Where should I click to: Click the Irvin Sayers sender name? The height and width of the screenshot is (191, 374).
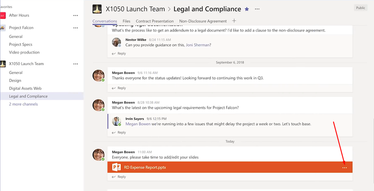click(x=135, y=118)
